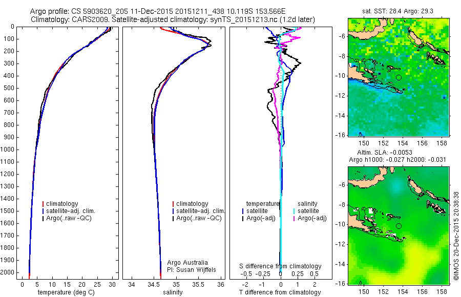This screenshot has width=461, height=297.
Task: Click the Climatology CARS2009 subtitle line
Action: (x=173, y=19)
